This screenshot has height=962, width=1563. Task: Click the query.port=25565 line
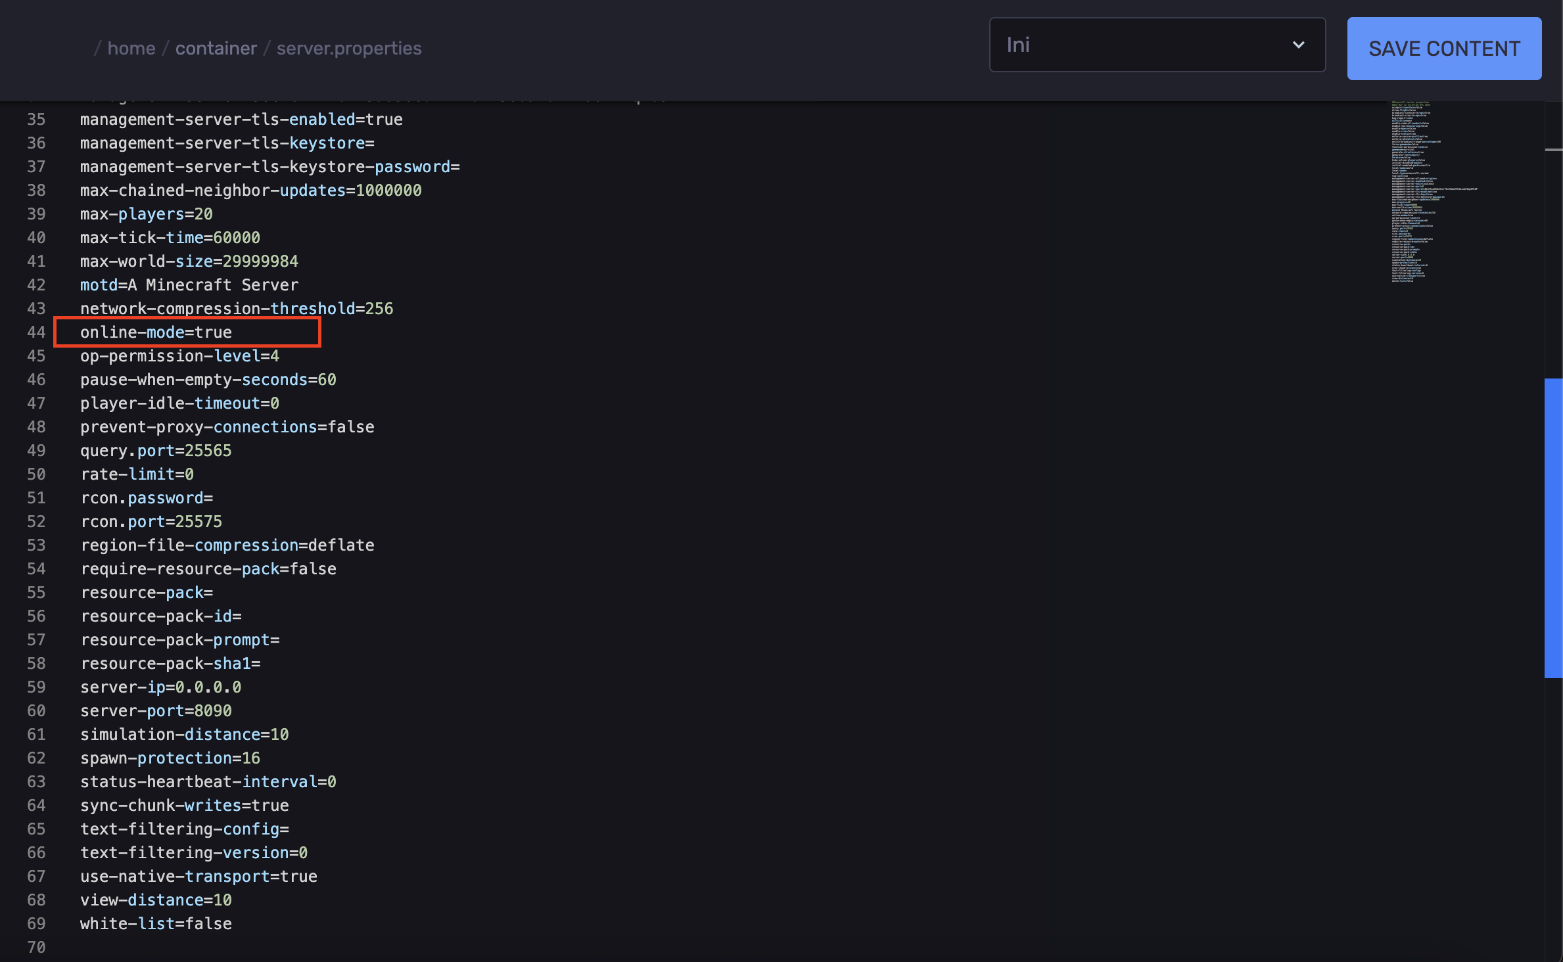click(x=156, y=451)
